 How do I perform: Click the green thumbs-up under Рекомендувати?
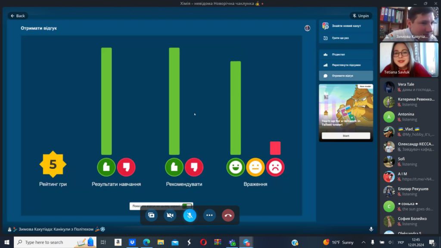[174, 167]
